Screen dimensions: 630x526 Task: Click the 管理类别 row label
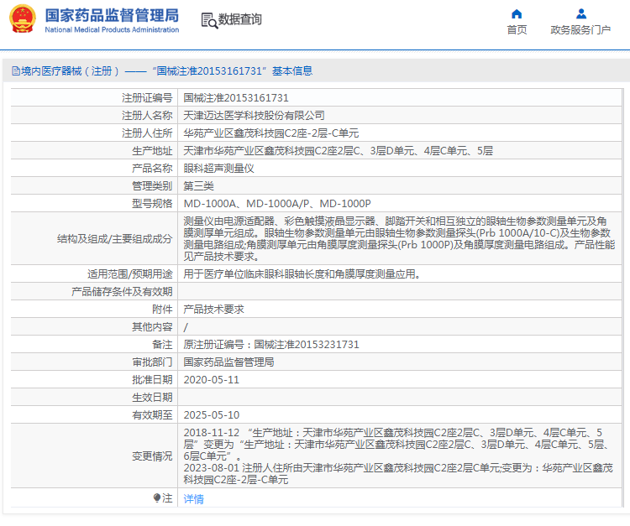[152, 186]
